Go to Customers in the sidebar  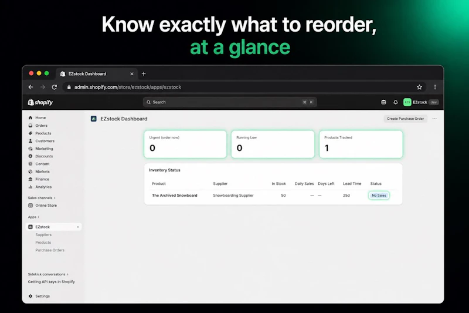45,141
